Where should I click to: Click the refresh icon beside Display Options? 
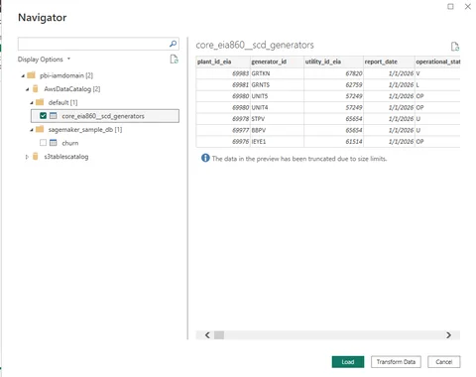(174, 60)
